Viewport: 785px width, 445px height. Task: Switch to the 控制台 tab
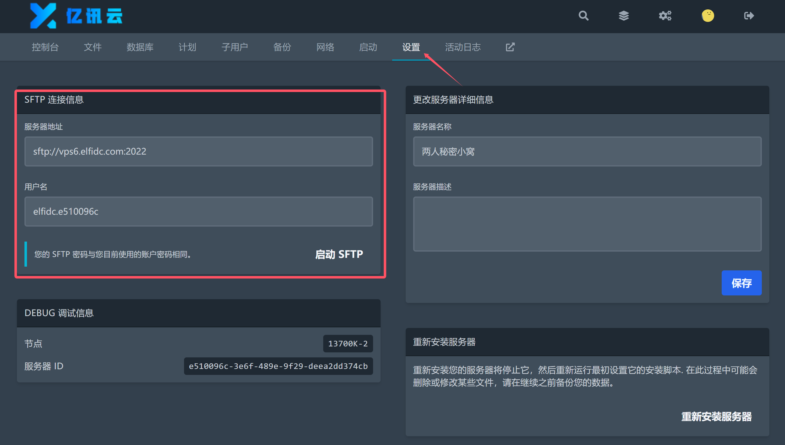(x=45, y=47)
